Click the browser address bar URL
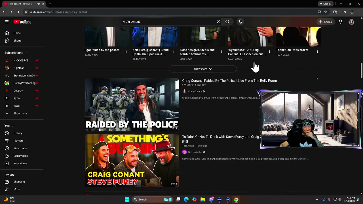The height and width of the screenshot is (204, 363). pos(58,12)
